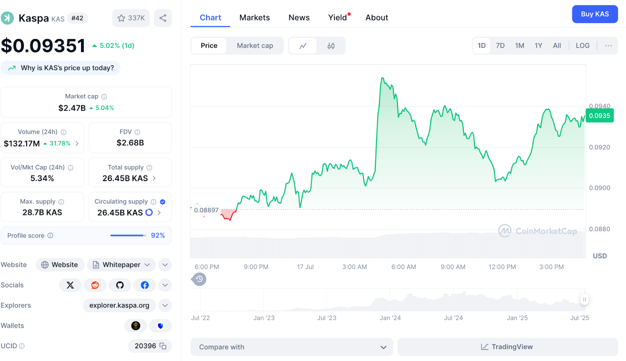
Task: Open Kaspa GitHub repository
Action: [x=120, y=285]
